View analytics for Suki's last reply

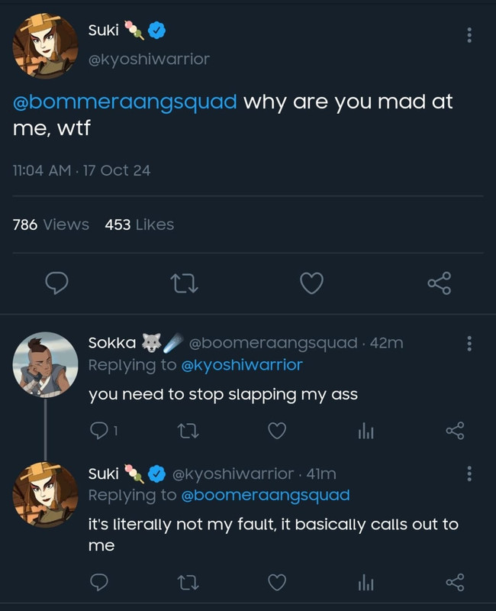[x=366, y=583]
